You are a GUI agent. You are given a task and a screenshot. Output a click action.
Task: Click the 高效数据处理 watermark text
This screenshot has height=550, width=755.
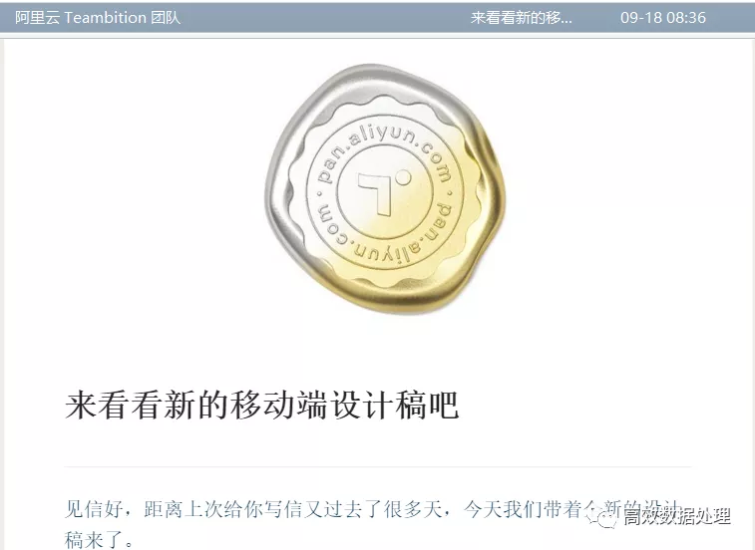pyautogui.click(x=677, y=516)
